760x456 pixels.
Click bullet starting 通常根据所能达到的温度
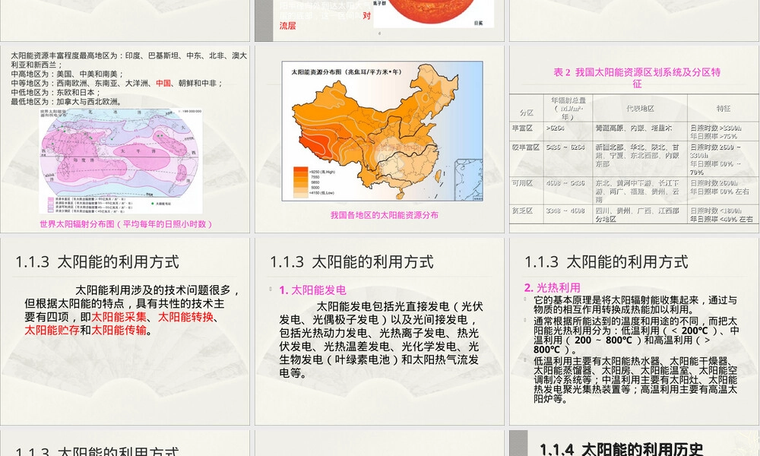tap(635, 335)
